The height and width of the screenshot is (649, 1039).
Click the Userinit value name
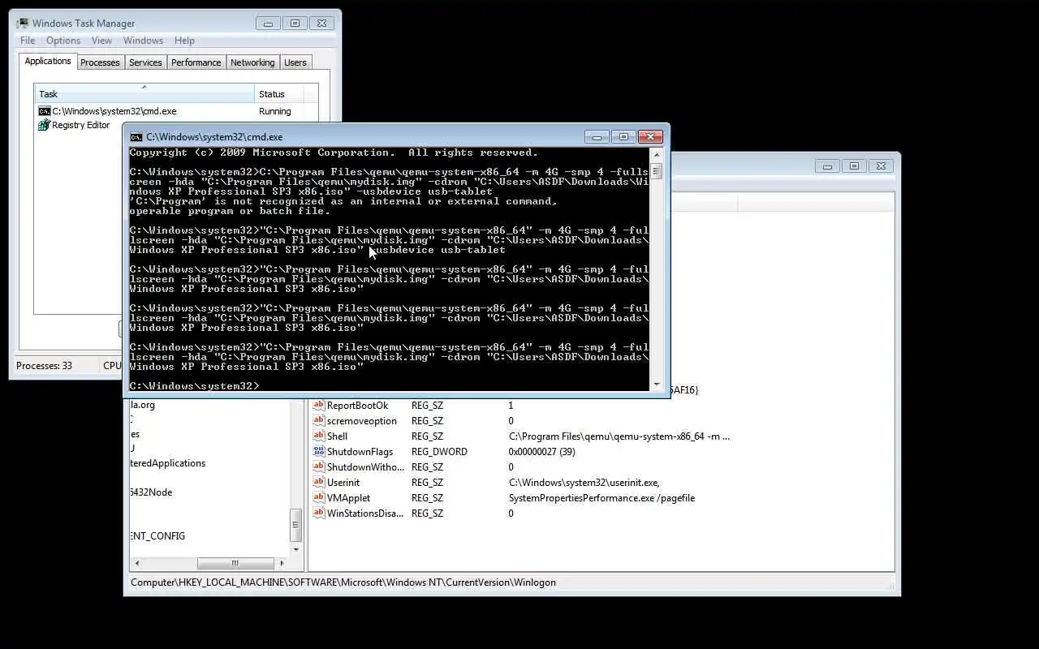(343, 483)
